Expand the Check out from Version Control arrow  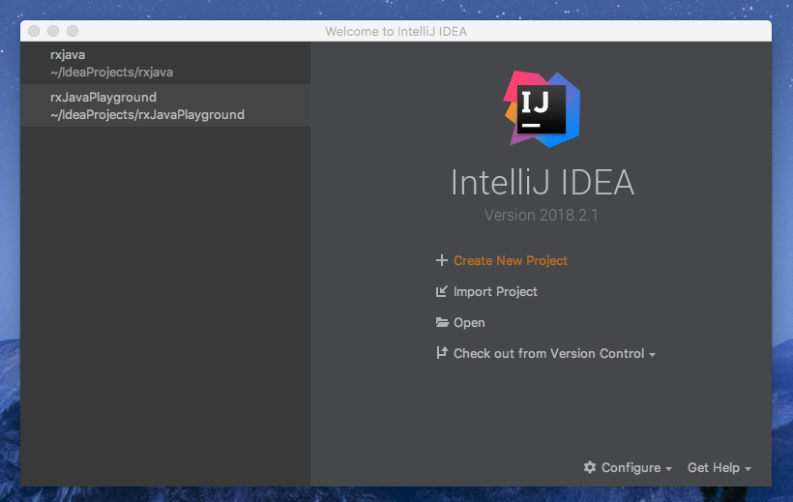point(653,355)
